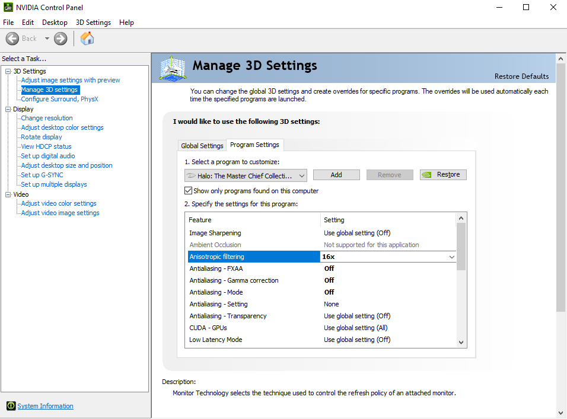Collapse the 3D Settings tree node
Screen dimensions: 567x419
click(x=8, y=71)
